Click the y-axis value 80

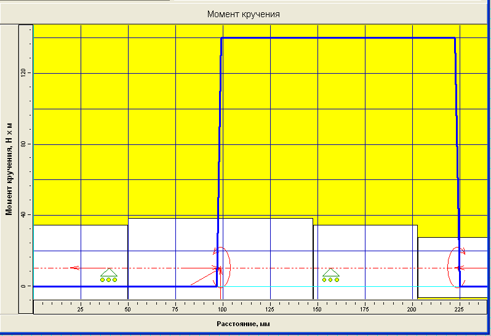tap(23, 144)
